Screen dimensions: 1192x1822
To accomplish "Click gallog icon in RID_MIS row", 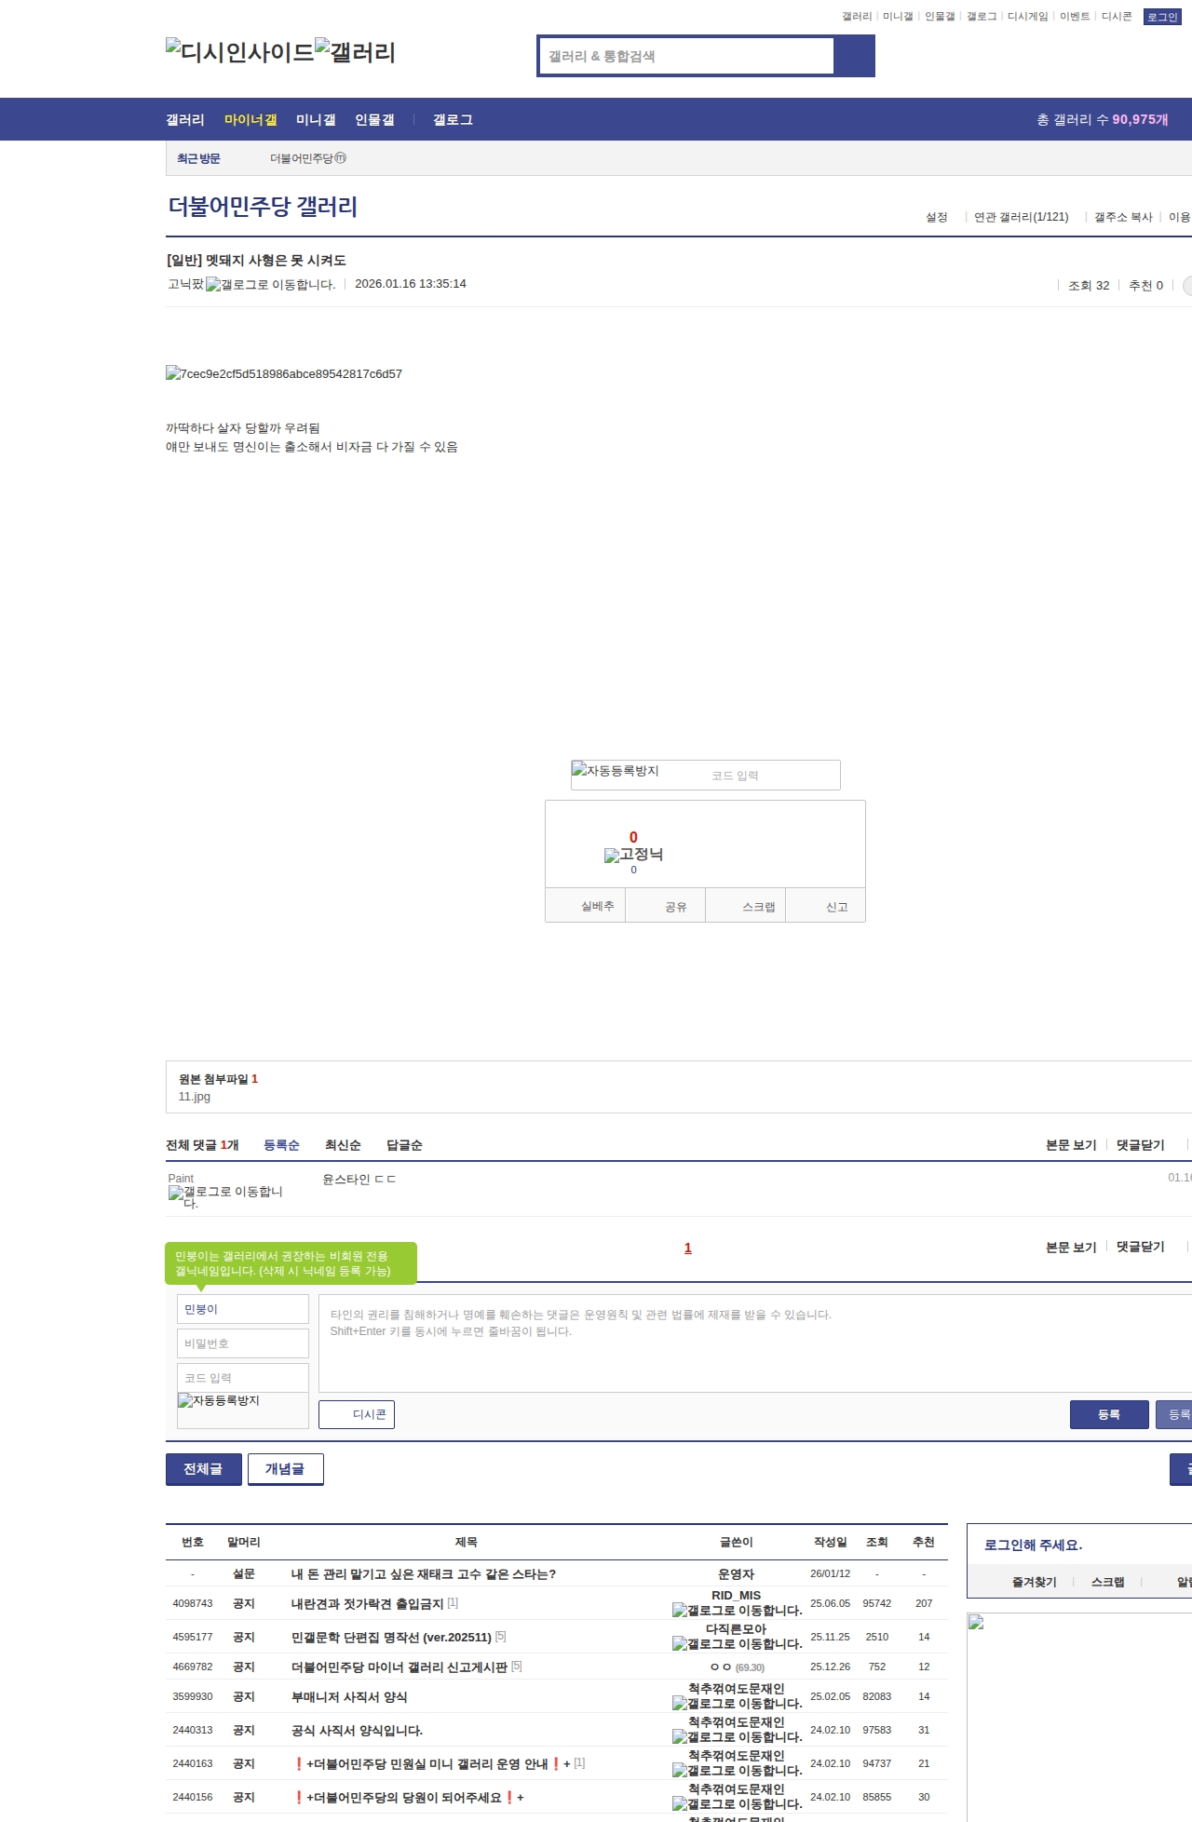I will point(738,1610).
